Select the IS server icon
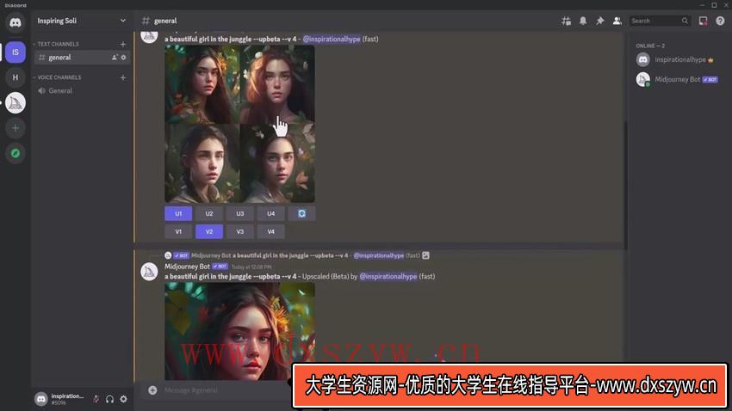Image resolution: width=732 pixels, height=411 pixels. pyautogui.click(x=16, y=52)
